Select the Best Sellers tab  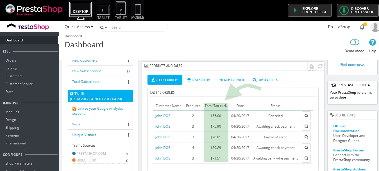point(199,80)
